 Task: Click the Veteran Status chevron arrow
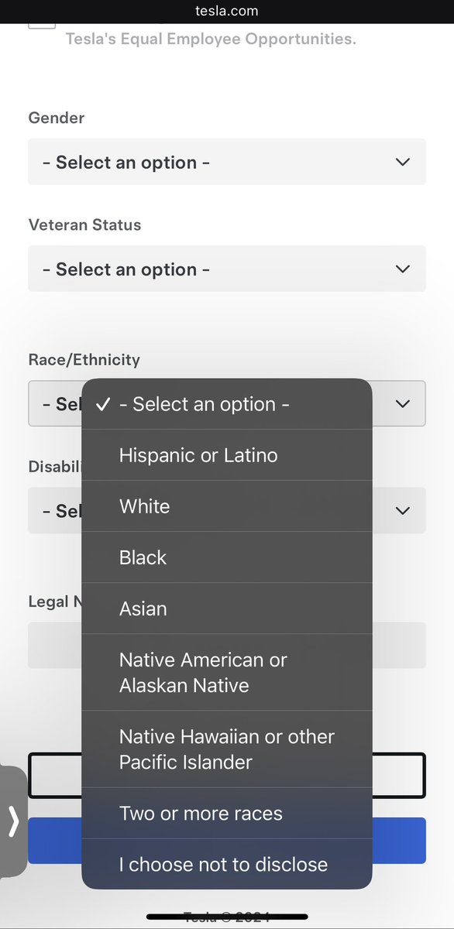pyautogui.click(x=402, y=269)
